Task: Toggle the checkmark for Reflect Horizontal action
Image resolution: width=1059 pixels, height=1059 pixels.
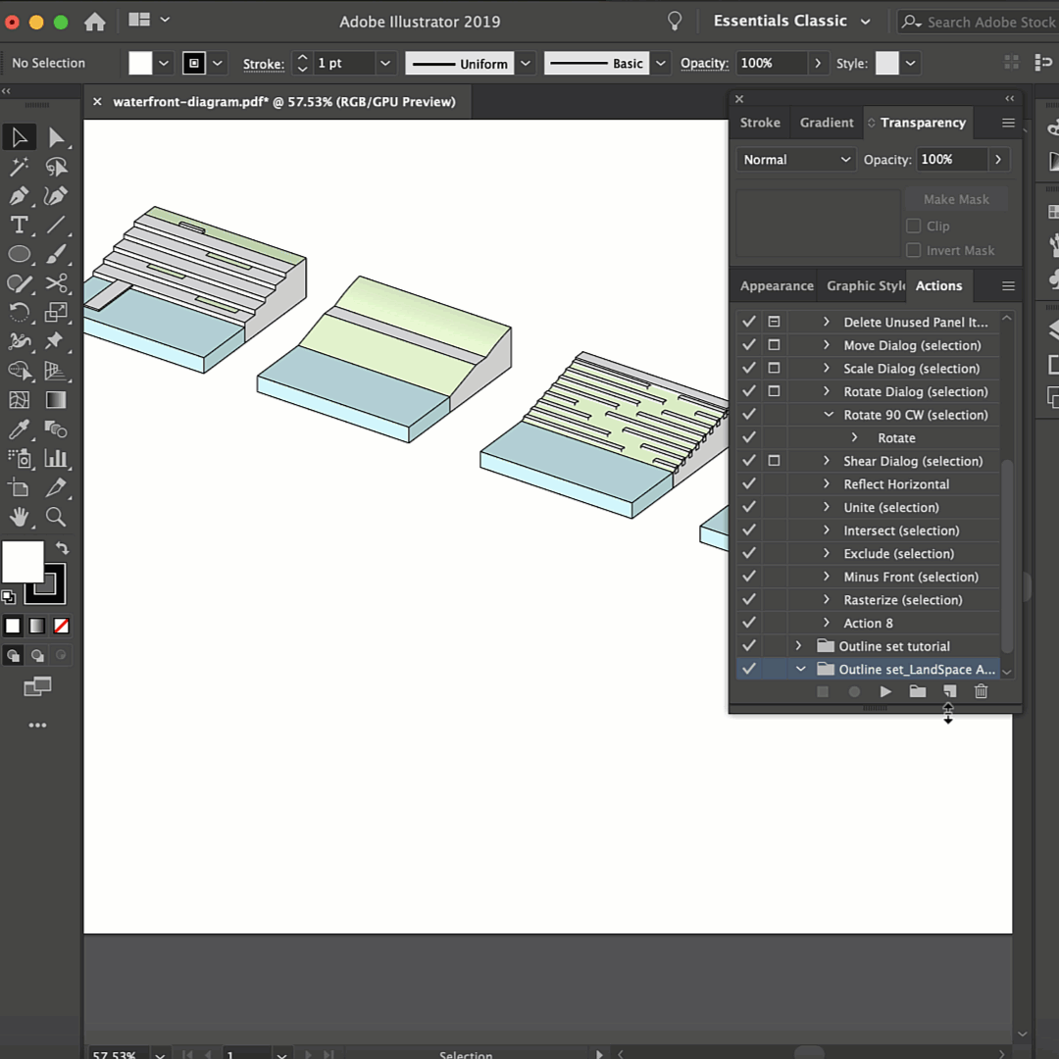Action: pyautogui.click(x=749, y=484)
